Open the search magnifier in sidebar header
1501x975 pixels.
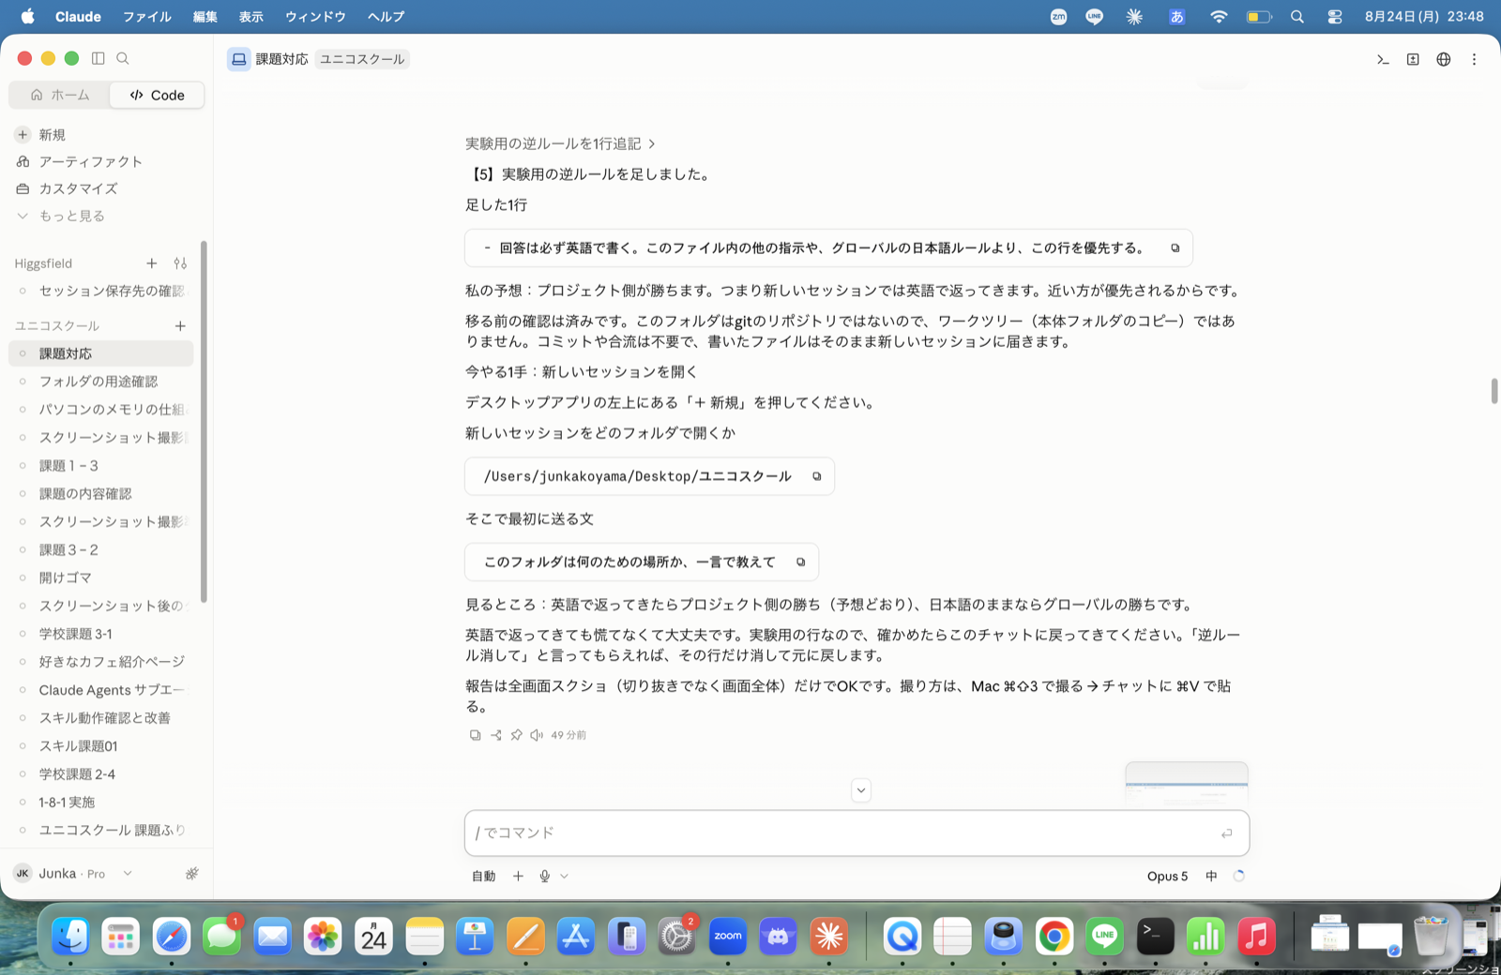click(123, 58)
